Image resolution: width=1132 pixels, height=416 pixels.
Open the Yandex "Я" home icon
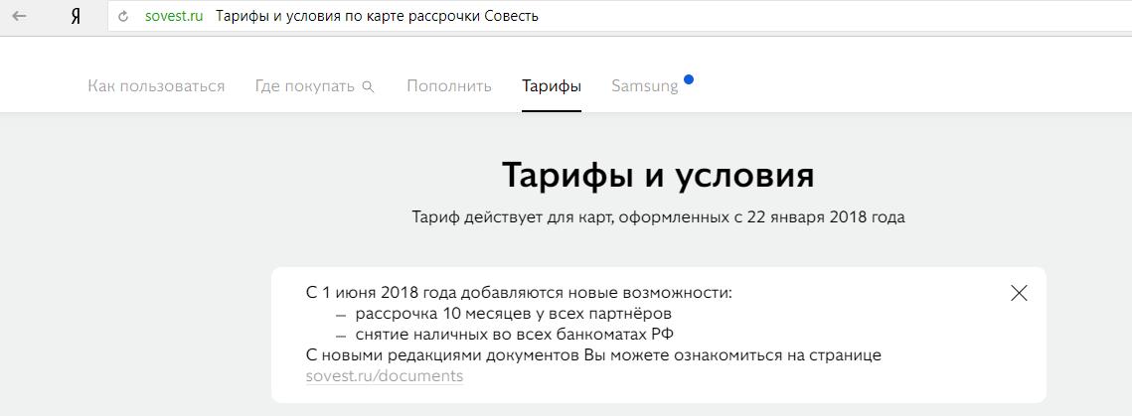tap(76, 17)
